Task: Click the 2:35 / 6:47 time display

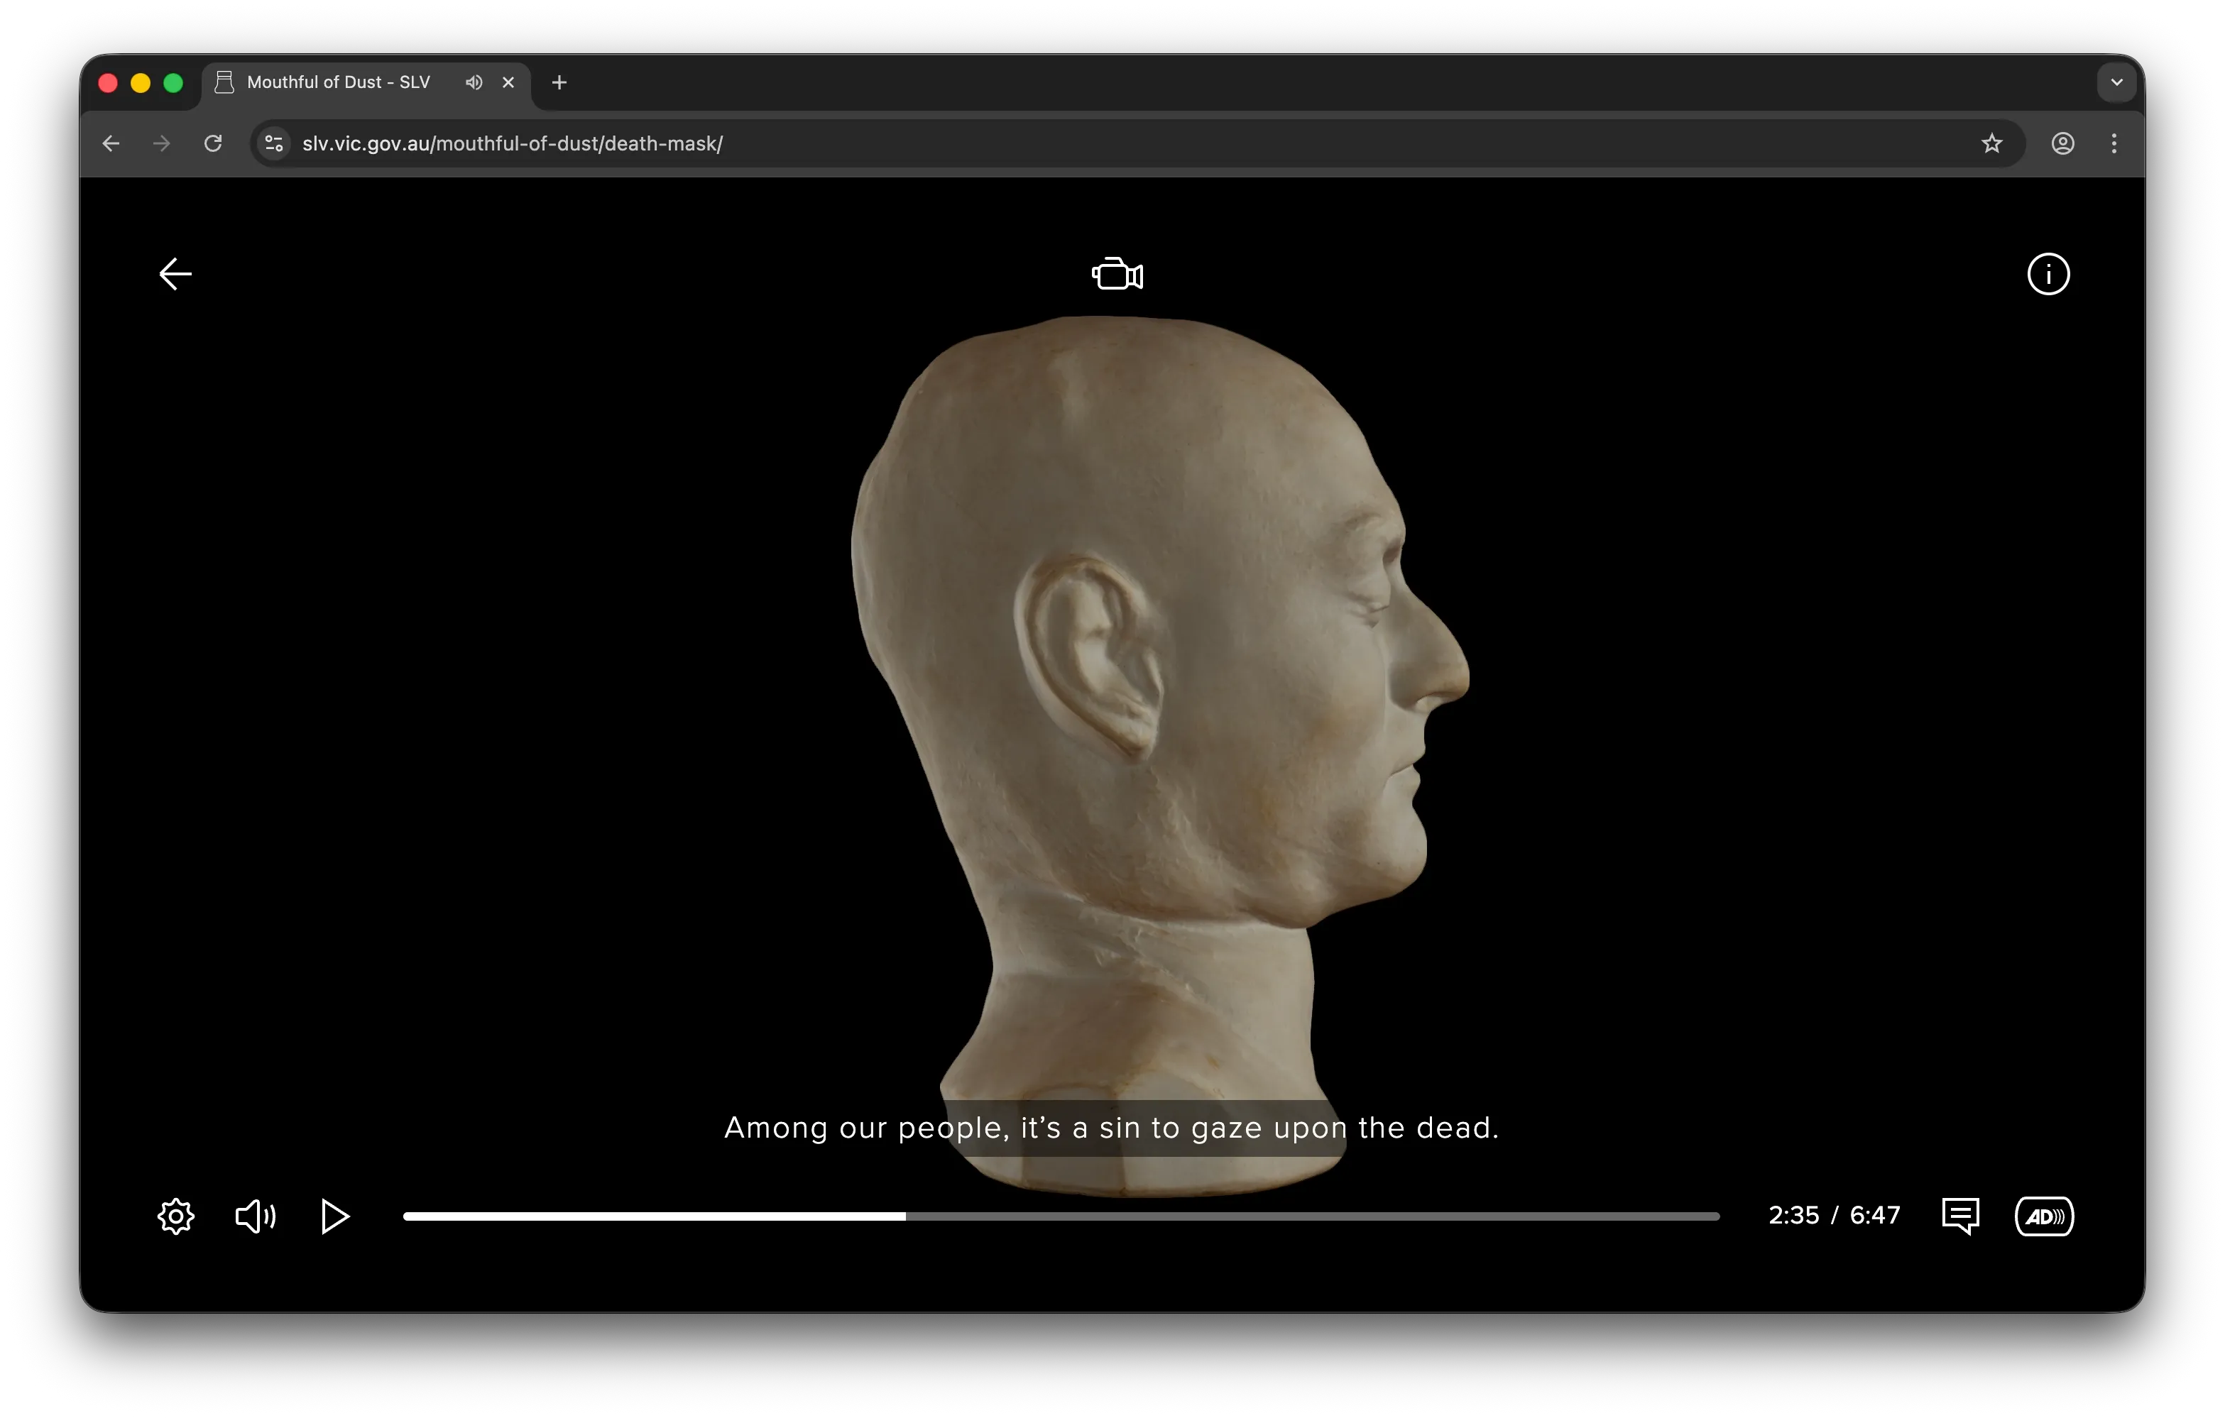Action: click(x=1834, y=1215)
